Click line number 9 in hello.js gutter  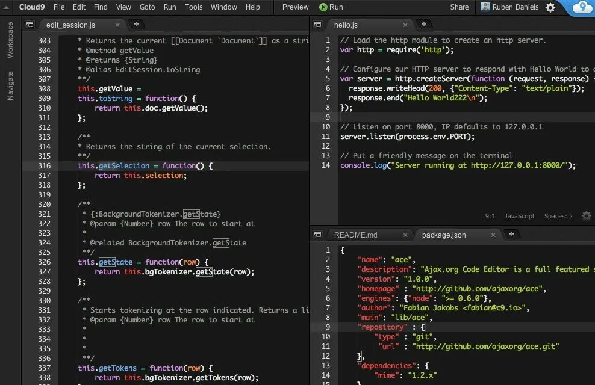tap(328, 117)
